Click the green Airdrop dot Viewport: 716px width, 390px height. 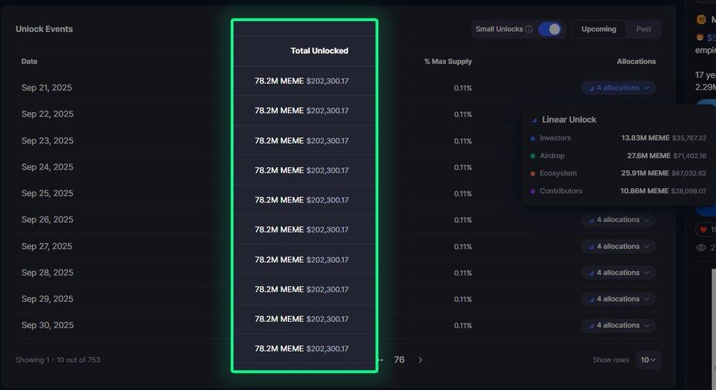pos(532,155)
